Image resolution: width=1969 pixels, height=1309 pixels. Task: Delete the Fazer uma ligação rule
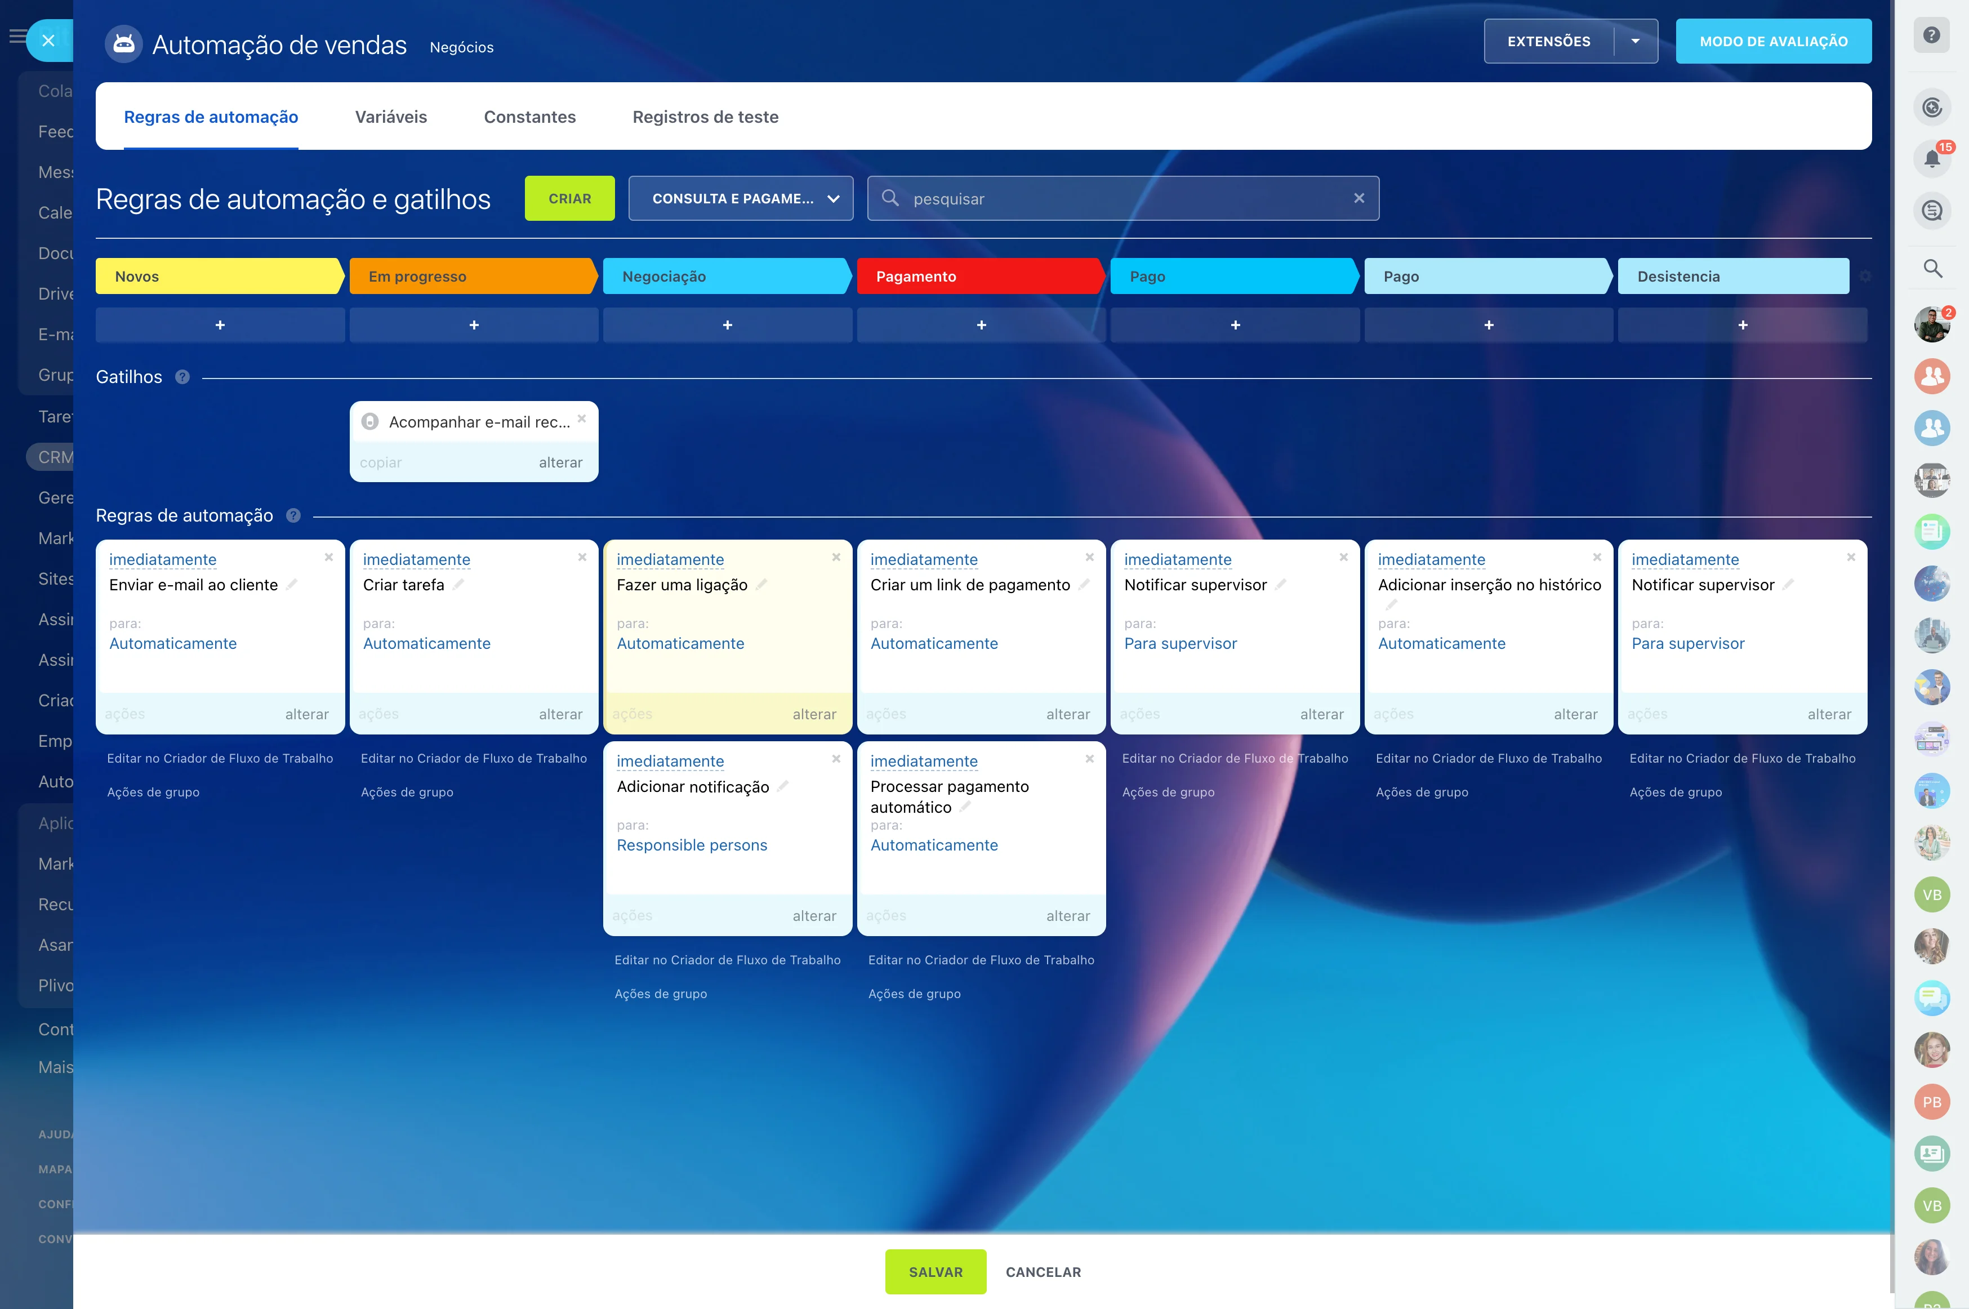pyautogui.click(x=835, y=558)
